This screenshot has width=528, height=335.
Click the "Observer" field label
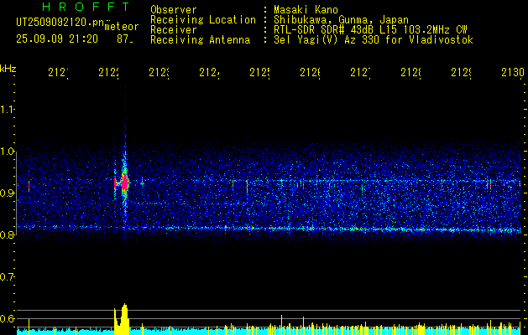coord(174,10)
